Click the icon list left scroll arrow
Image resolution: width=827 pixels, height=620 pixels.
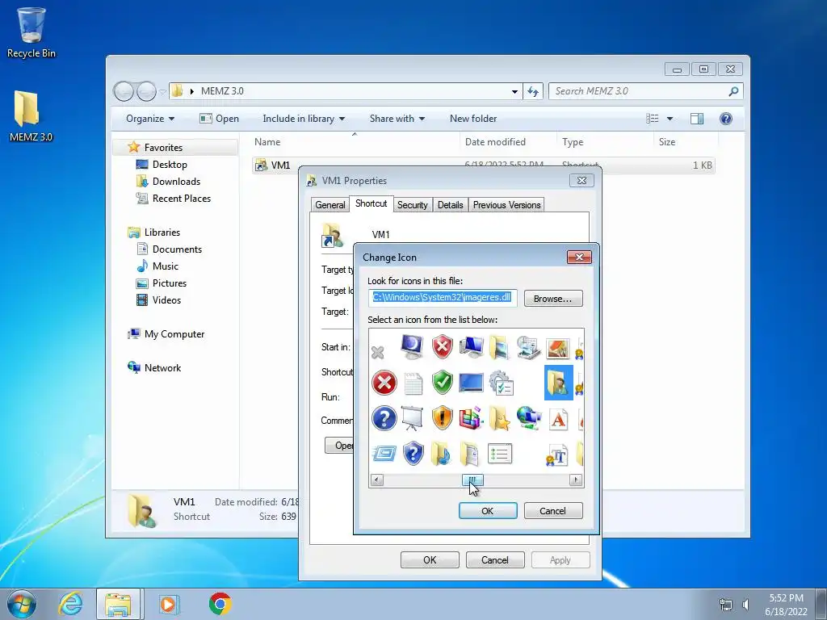pos(376,480)
